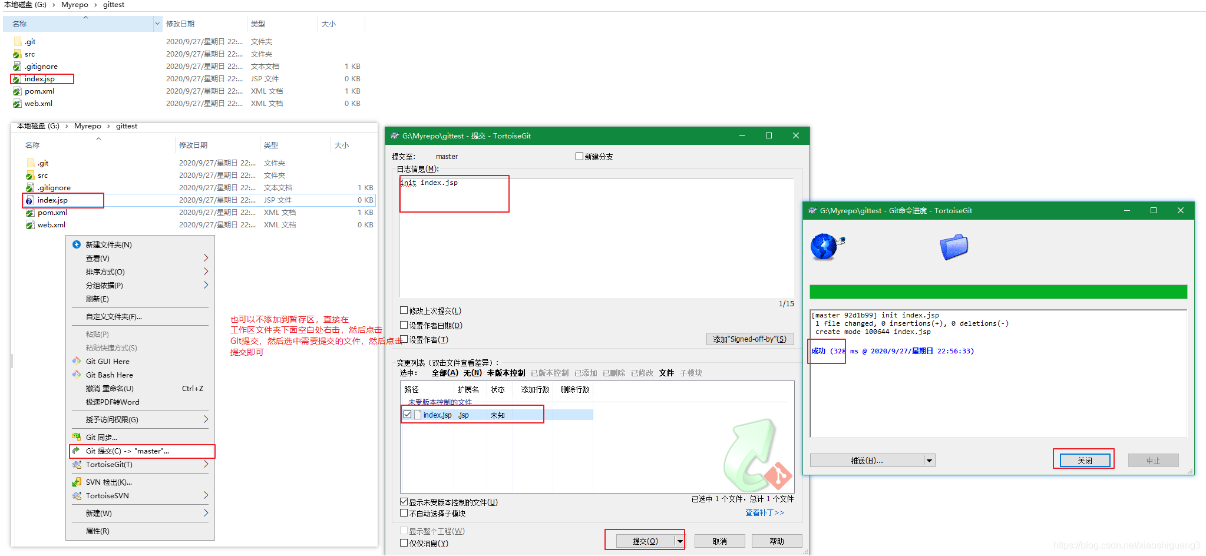Click the .gitignore icon in lower explorer
1206x556 pixels.
tap(30, 188)
